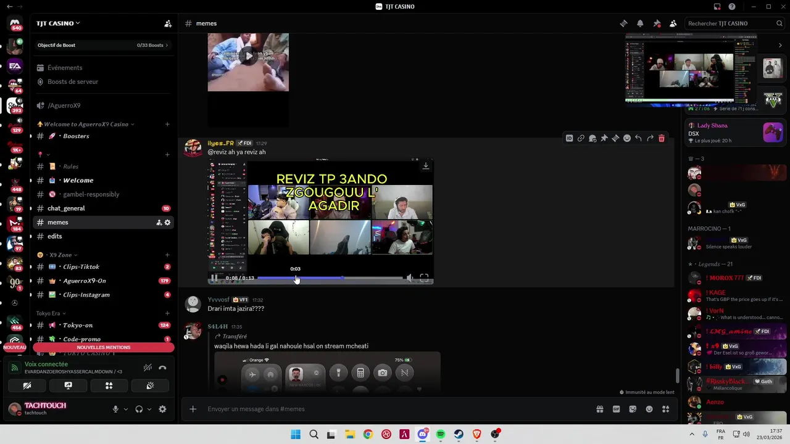Enter fullscreen on the video player
This screenshot has height=444, width=790.
pos(424,278)
